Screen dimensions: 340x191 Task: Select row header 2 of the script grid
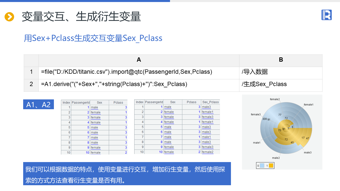coord(31,84)
